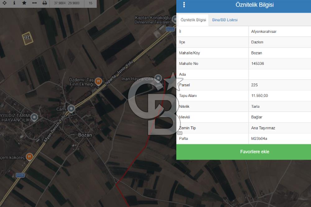Image resolution: width=311 pixels, height=207 pixels.
Task: Click the Özdemir Taş Fırın restaurant marker
Action: point(98,81)
